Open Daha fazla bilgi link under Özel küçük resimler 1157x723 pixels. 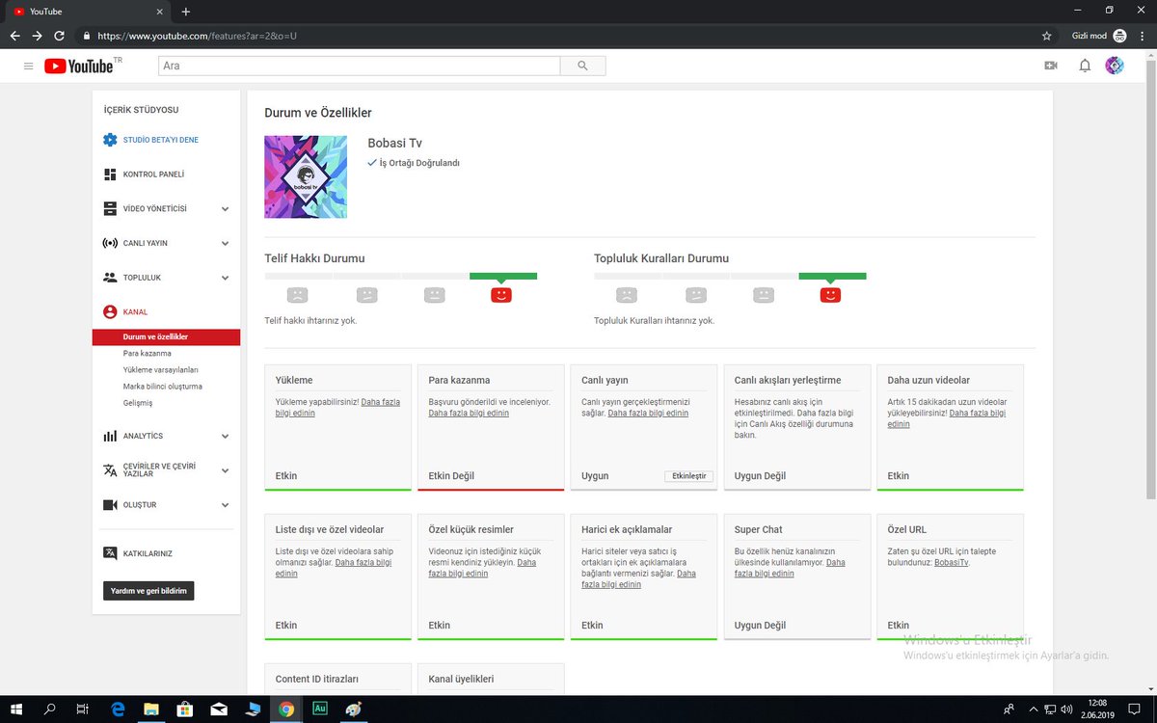[482, 568]
